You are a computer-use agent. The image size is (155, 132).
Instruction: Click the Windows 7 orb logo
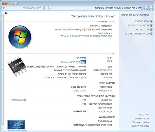click(x=20, y=37)
